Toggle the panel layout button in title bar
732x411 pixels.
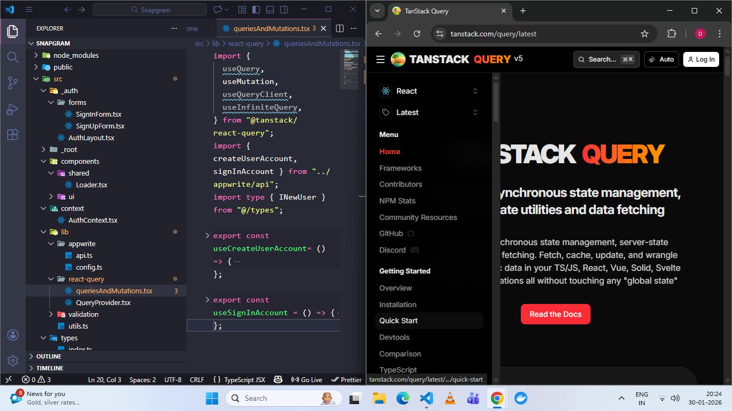270,10
